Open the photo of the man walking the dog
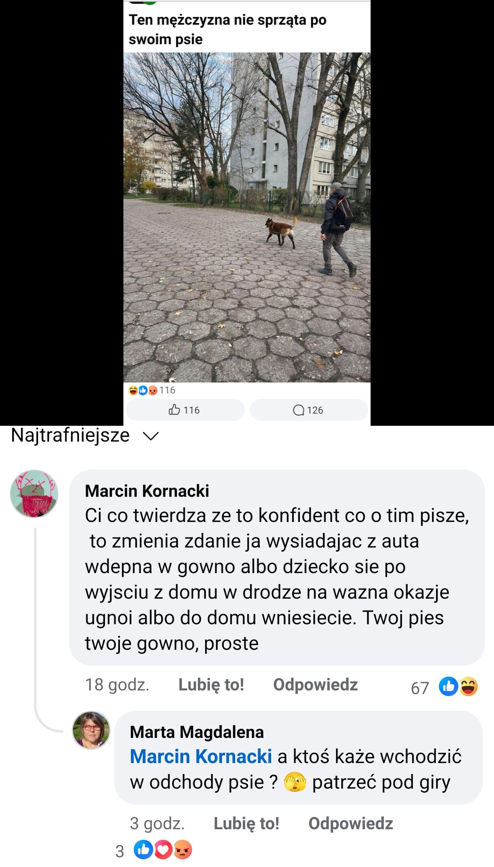The image size is (494, 867). (x=247, y=217)
